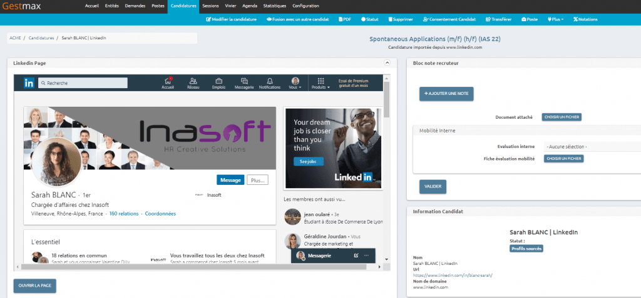Click the Ouvrir la page button
The image size is (641, 298).
[35, 286]
